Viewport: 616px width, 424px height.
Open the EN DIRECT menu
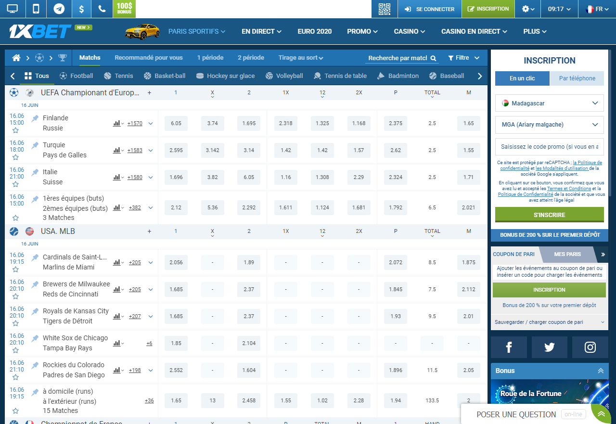(261, 31)
